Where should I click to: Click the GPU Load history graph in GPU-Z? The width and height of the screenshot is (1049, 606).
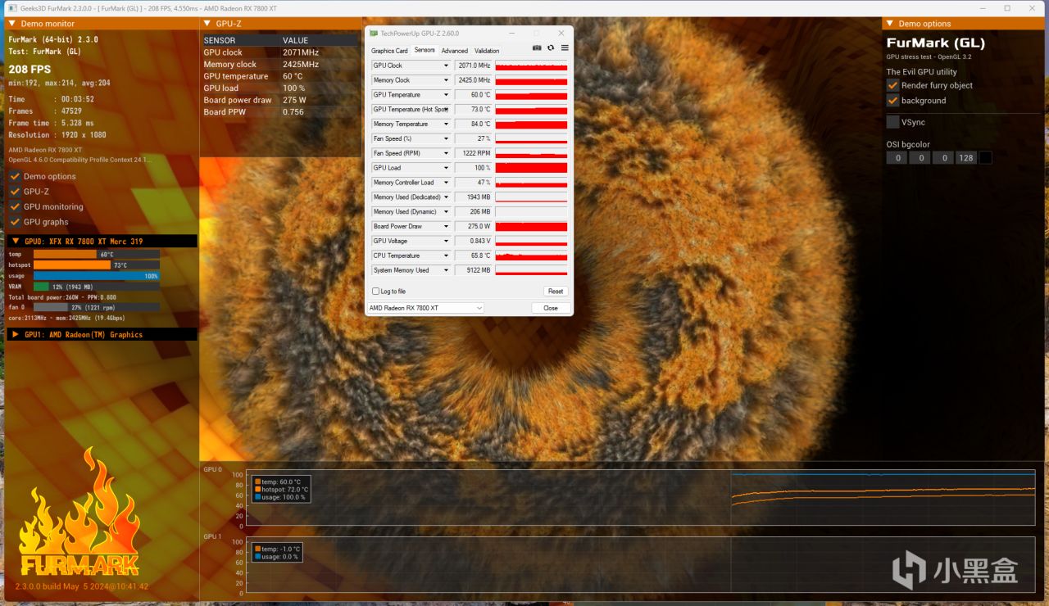[x=531, y=168]
